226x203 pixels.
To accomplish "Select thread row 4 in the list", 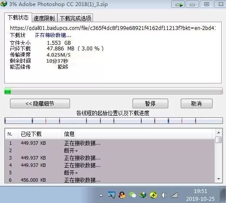I will (x=110, y=165).
